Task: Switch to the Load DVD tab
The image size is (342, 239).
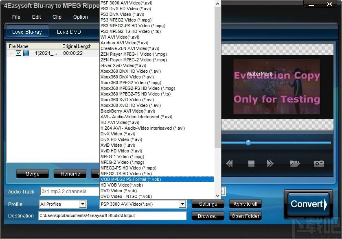Action: point(69,32)
